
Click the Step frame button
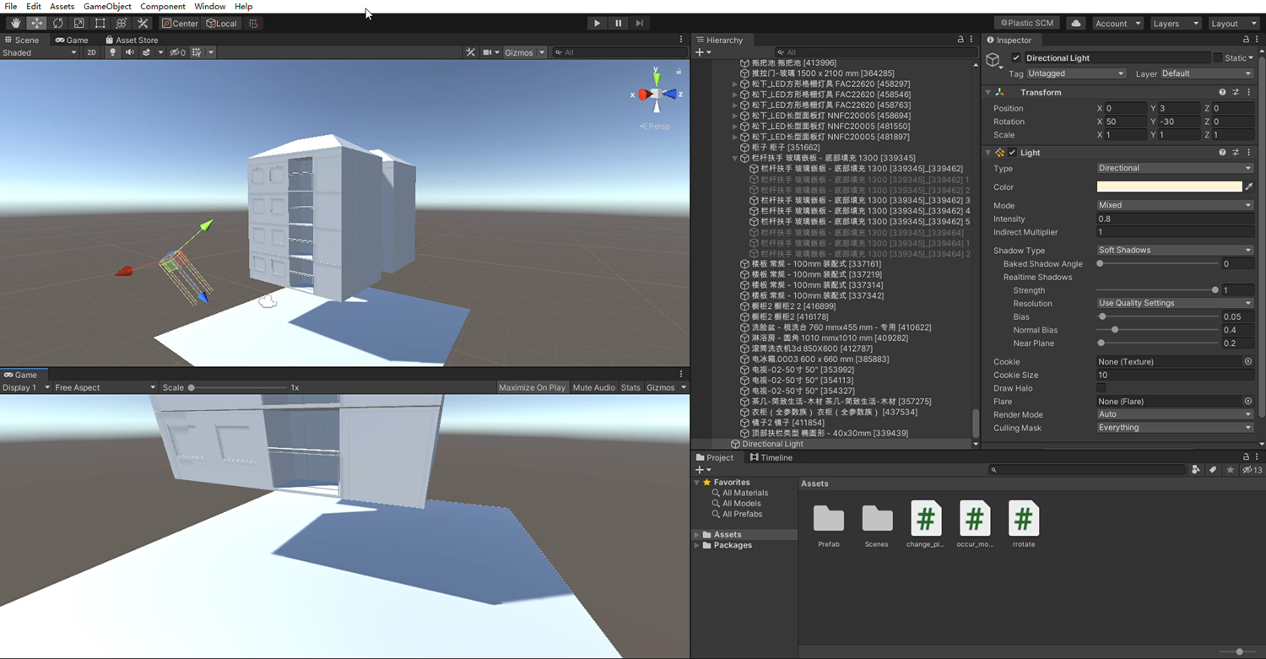click(639, 24)
